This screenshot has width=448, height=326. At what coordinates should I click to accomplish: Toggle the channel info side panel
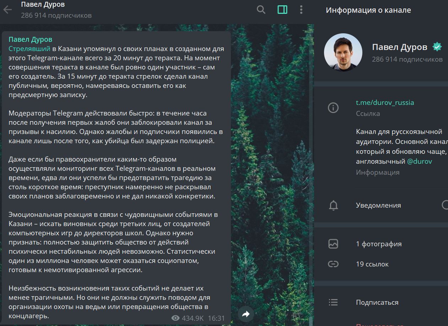282,10
